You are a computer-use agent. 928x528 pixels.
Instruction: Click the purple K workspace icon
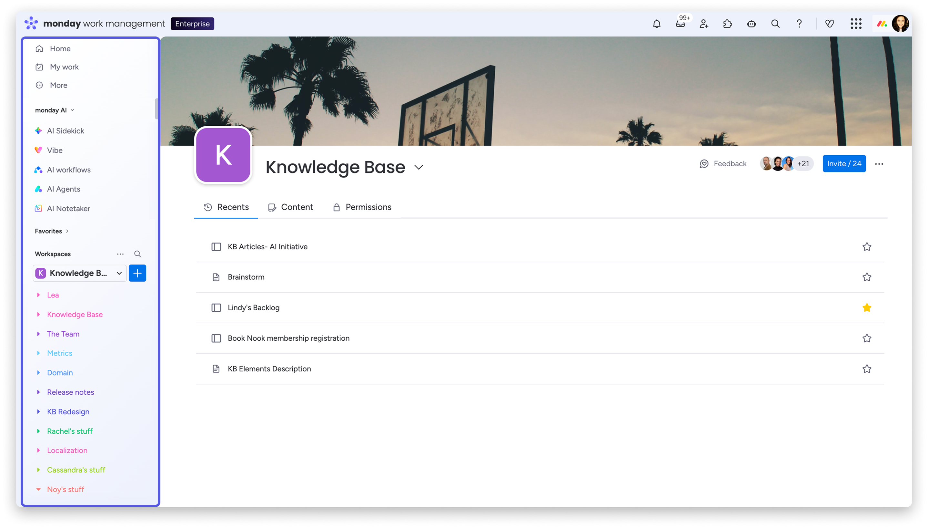click(223, 155)
